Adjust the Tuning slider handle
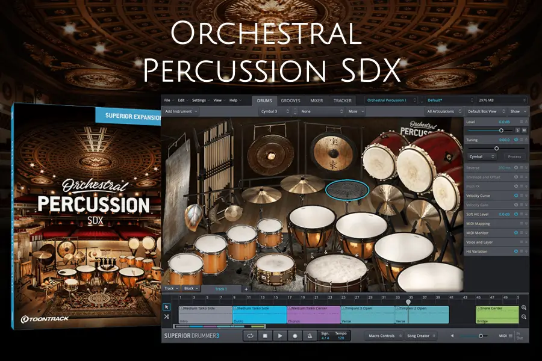Viewport: 542px width, 361px height. [496, 148]
